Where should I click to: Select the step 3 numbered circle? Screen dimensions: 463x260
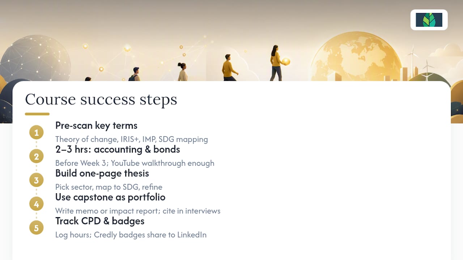pos(36,180)
